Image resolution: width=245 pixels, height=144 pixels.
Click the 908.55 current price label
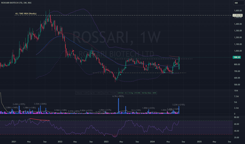(x=237, y=57)
